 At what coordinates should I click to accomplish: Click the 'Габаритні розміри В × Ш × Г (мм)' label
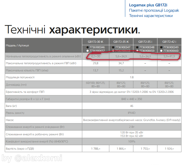coord(28,99)
